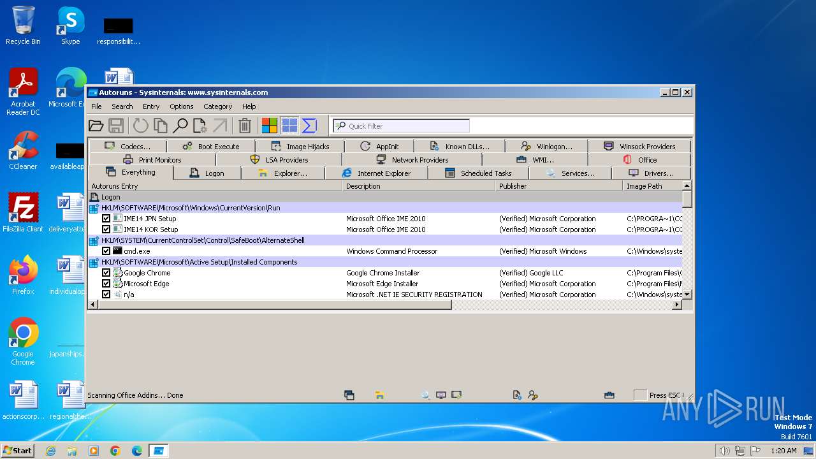This screenshot has width=816, height=459.
Task: Select the HKLM SafeBoot AlternateShell key row
Action: click(x=385, y=240)
